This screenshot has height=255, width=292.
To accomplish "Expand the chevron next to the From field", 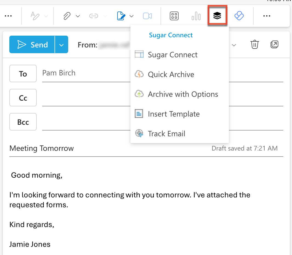I will tap(234, 45).
